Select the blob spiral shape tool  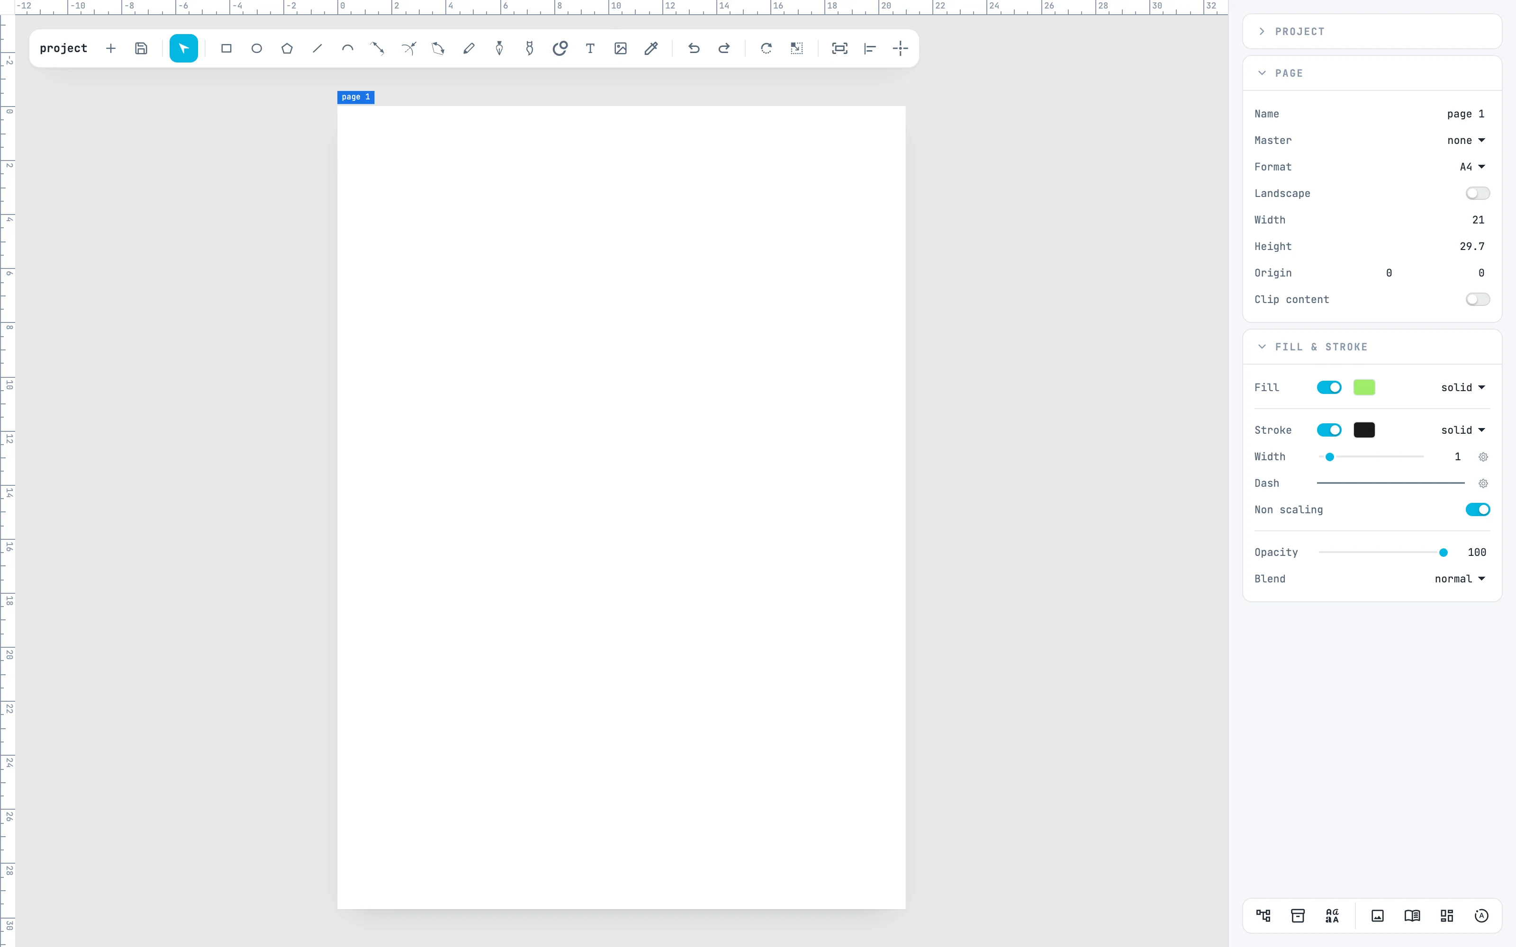point(560,48)
